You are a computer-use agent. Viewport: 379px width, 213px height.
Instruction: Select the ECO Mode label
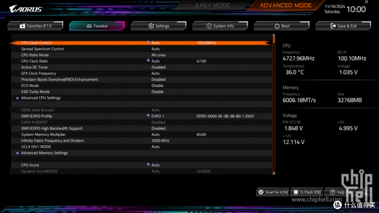30,86
